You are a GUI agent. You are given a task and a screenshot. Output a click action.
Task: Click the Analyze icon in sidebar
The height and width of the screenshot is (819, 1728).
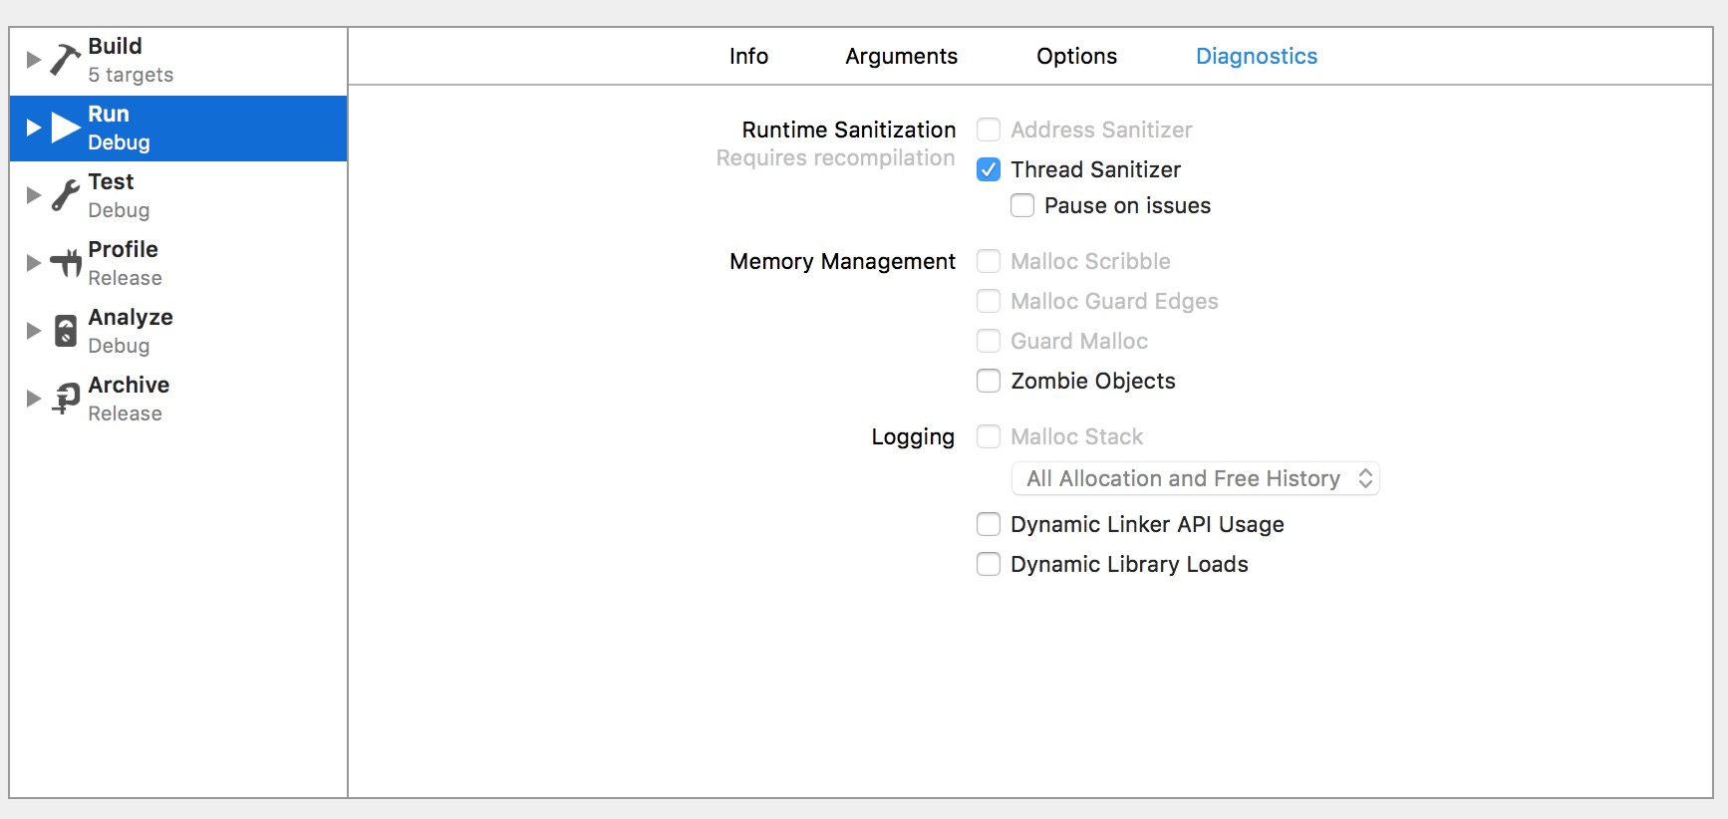tap(66, 331)
